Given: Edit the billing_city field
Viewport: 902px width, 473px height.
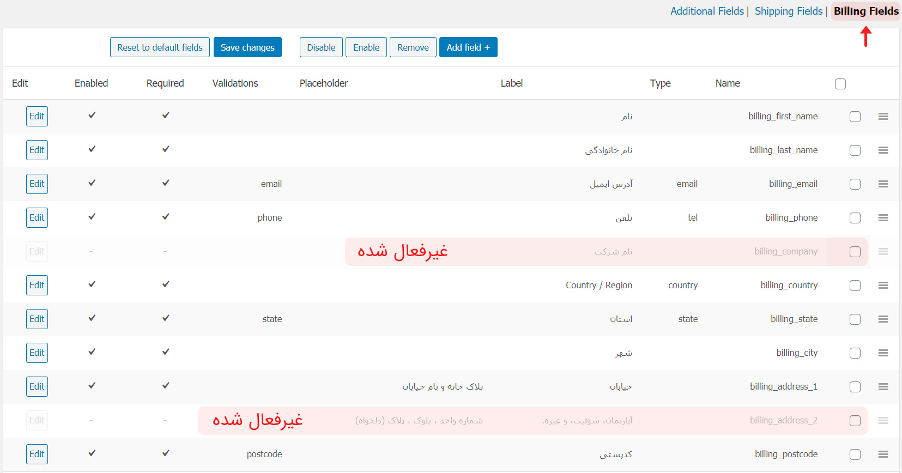Looking at the screenshot, I should click(37, 353).
